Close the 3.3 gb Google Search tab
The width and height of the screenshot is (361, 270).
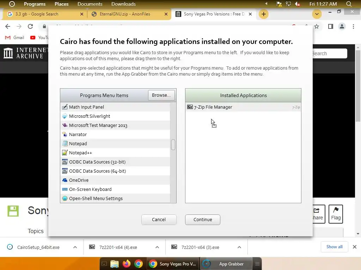(x=82, y=14)
